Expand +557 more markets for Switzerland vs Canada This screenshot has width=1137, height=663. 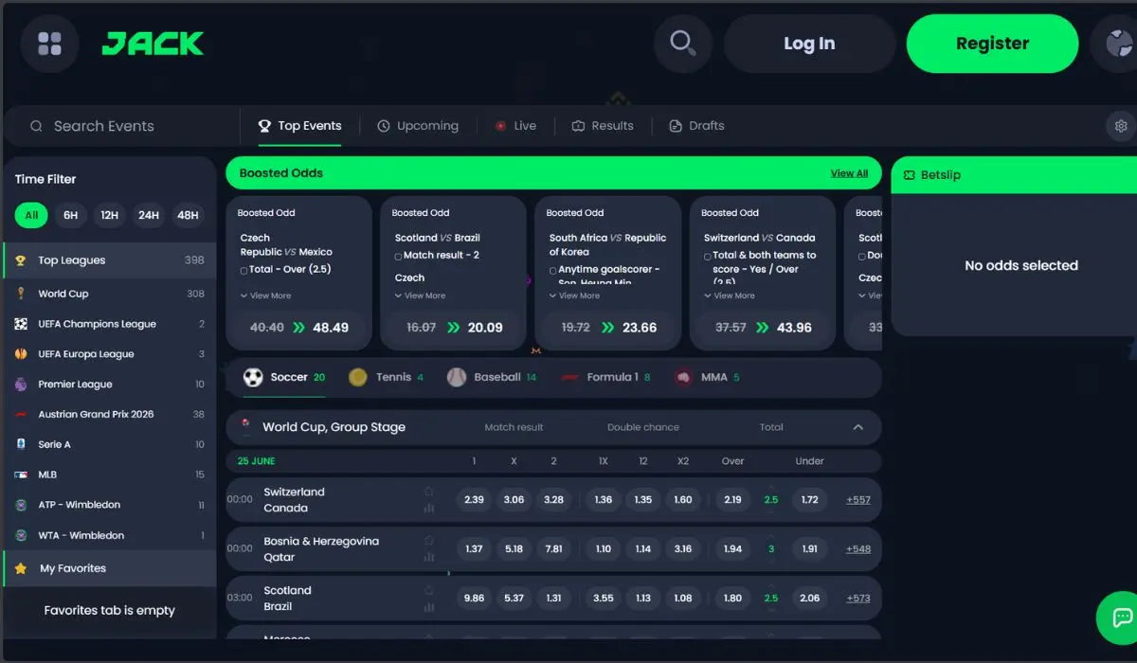tap(858, 499)
